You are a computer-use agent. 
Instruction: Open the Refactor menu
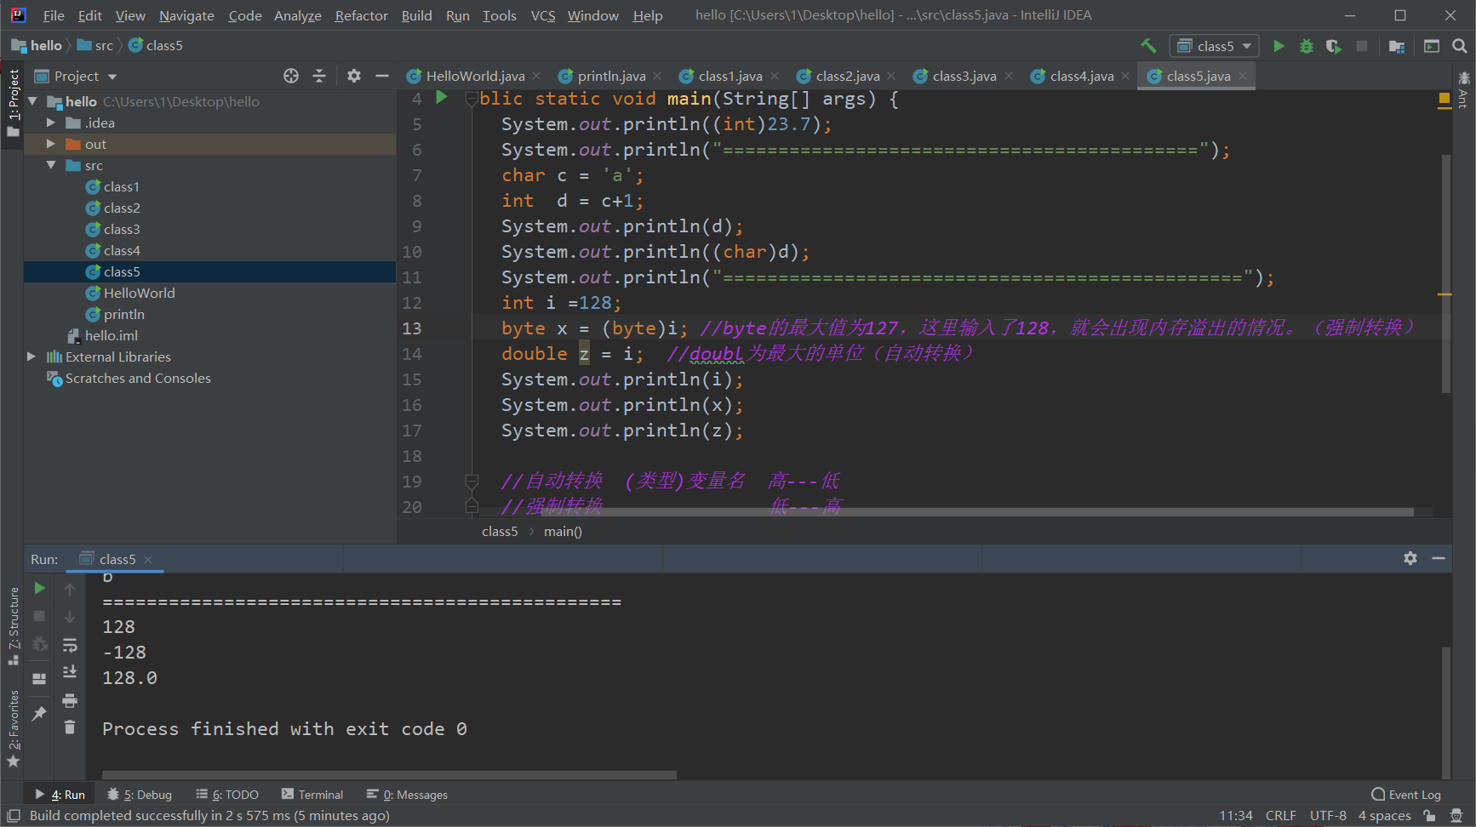click(x=361, y=15)
